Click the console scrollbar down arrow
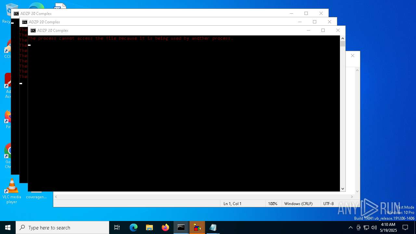 [343, 189]
